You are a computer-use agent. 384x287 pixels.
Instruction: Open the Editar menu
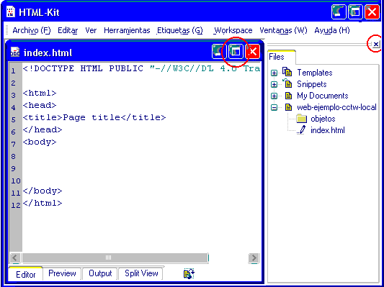click(x=68, y=30)
